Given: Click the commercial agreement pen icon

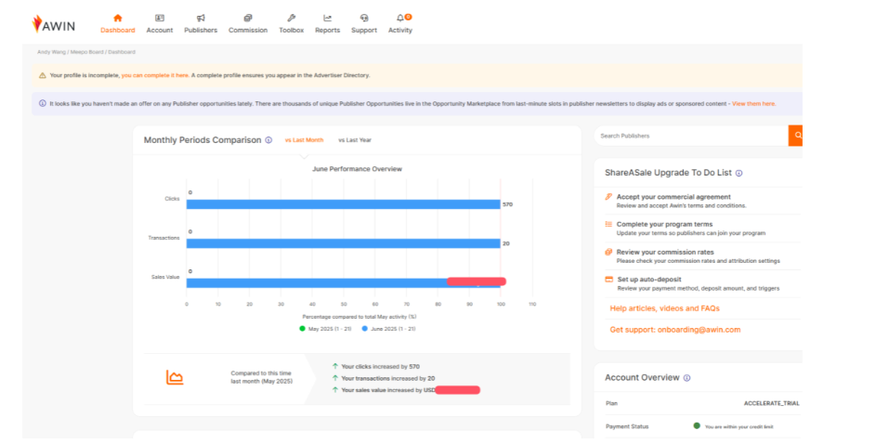Looking at the screenshot, I should (608, 197).
